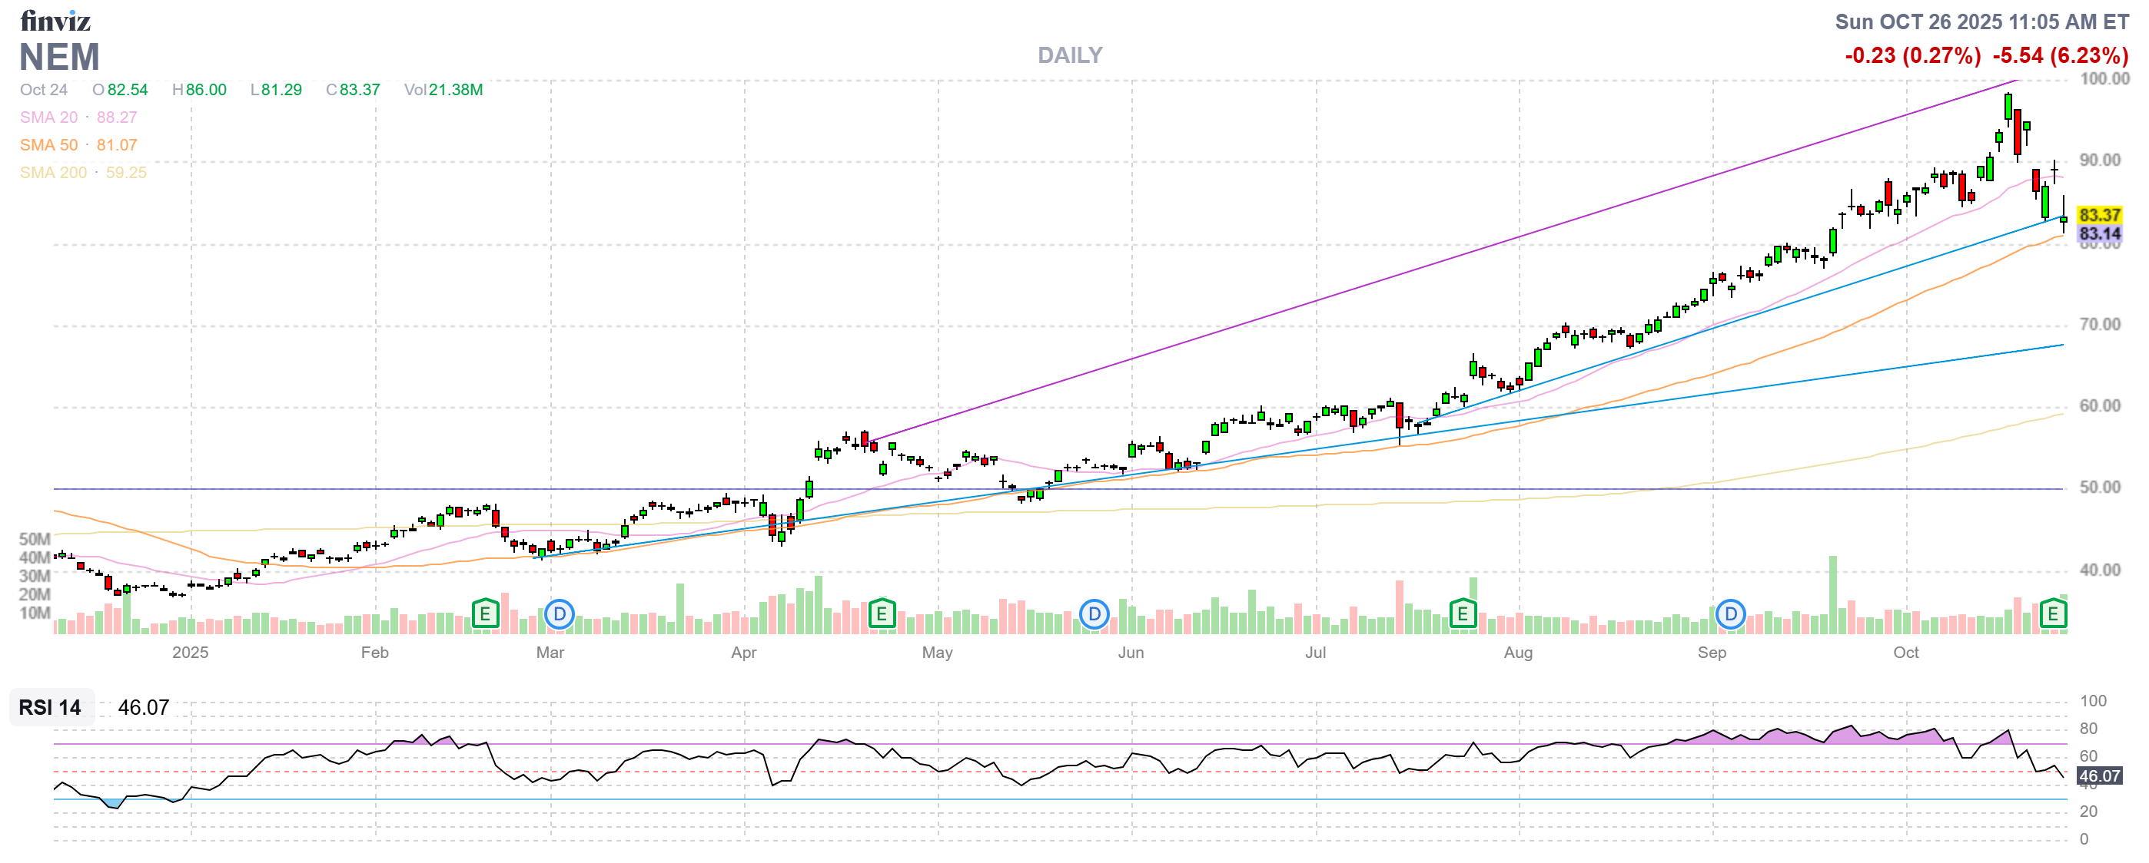
Task: Open the late October earnings E marker
Action: point(2052,615)
